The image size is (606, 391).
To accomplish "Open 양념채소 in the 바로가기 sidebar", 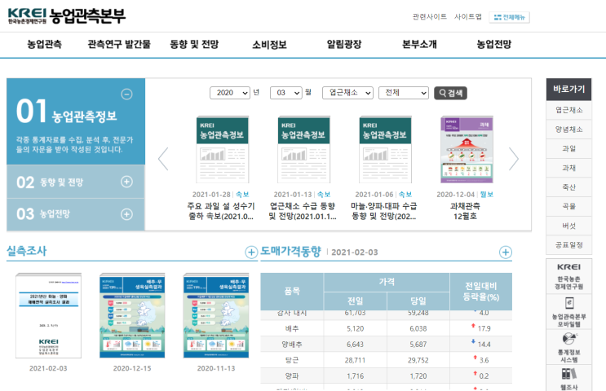I will [569, 130].
